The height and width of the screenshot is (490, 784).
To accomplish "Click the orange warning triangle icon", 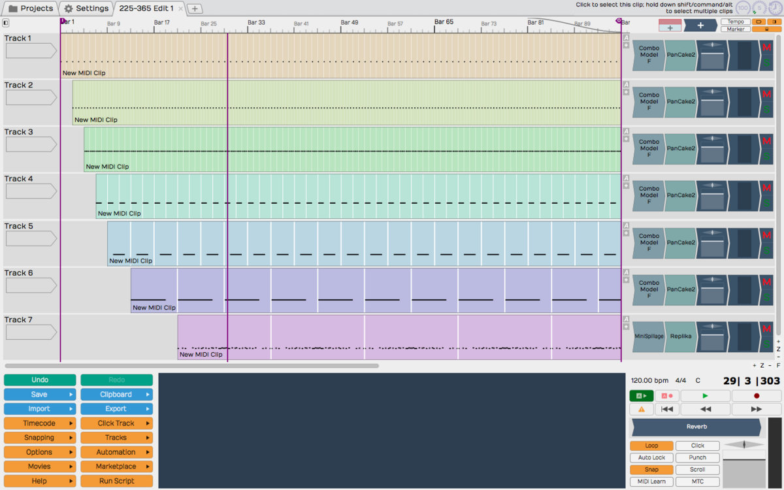I will tap(641, 409).
